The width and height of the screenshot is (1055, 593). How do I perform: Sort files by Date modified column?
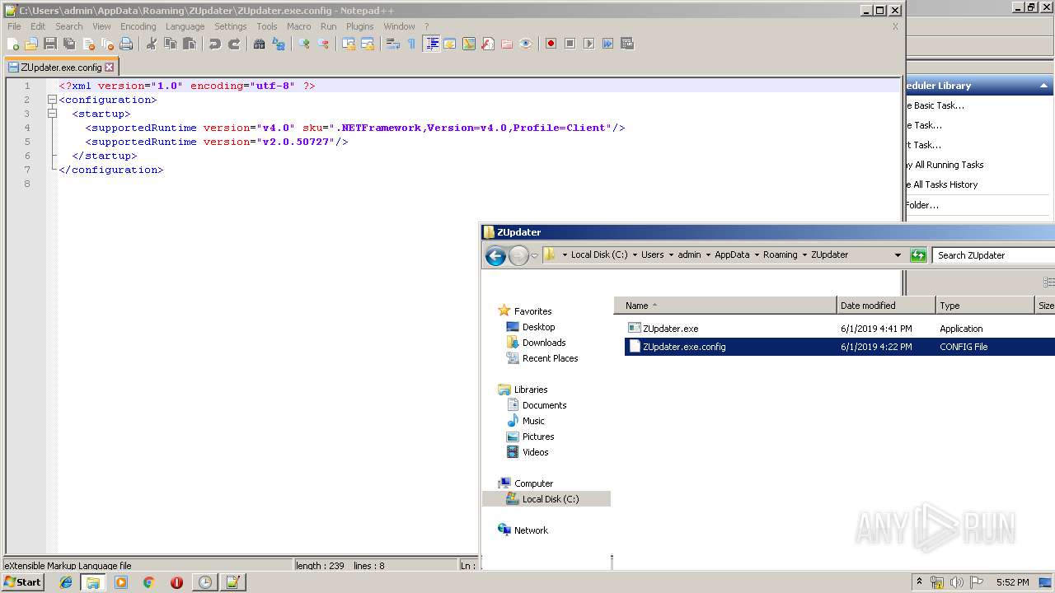[886, 306]
